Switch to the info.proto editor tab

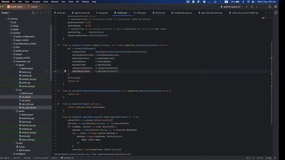tap(140, 13)
